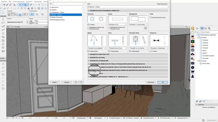Screen dimensions: 218x122
Task: Select 'Кухня 2' view in Navigator
Action: (205, 53)
